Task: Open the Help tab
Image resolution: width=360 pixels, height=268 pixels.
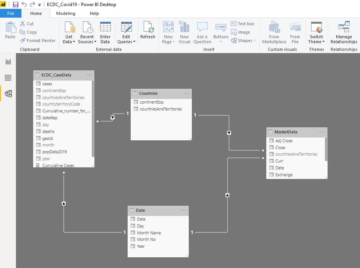Action: pyautogui.click(x=94, y=13)
